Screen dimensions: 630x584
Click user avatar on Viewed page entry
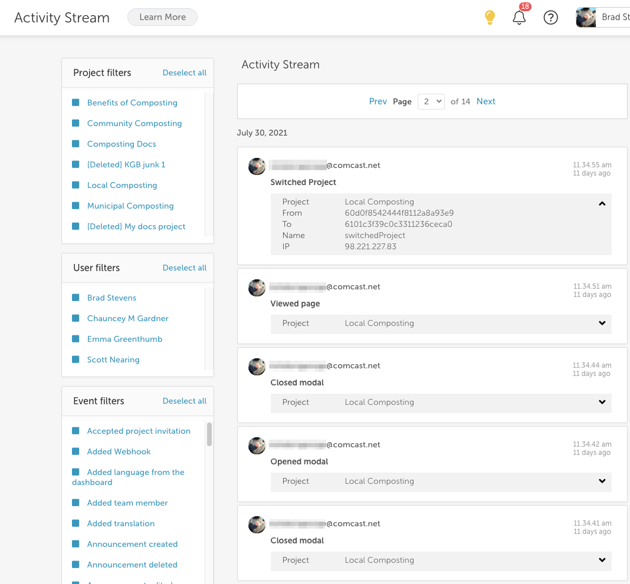coord(257,288)
